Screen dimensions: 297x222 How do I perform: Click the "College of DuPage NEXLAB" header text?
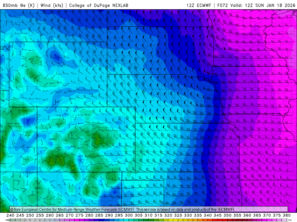99,5
